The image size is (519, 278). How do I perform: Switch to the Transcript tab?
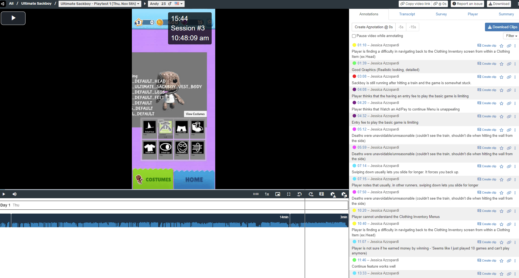tap(407, 14)
